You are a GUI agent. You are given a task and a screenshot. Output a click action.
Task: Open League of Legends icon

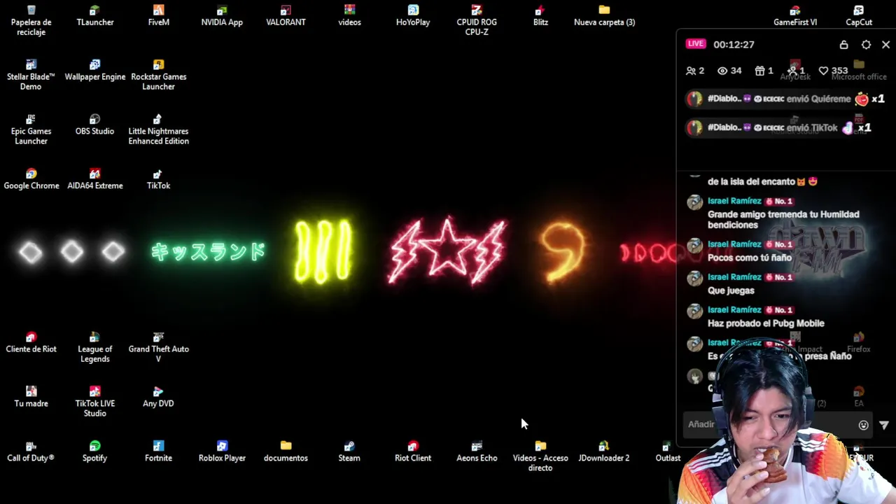pyautogui.click(x=94, y=347)
